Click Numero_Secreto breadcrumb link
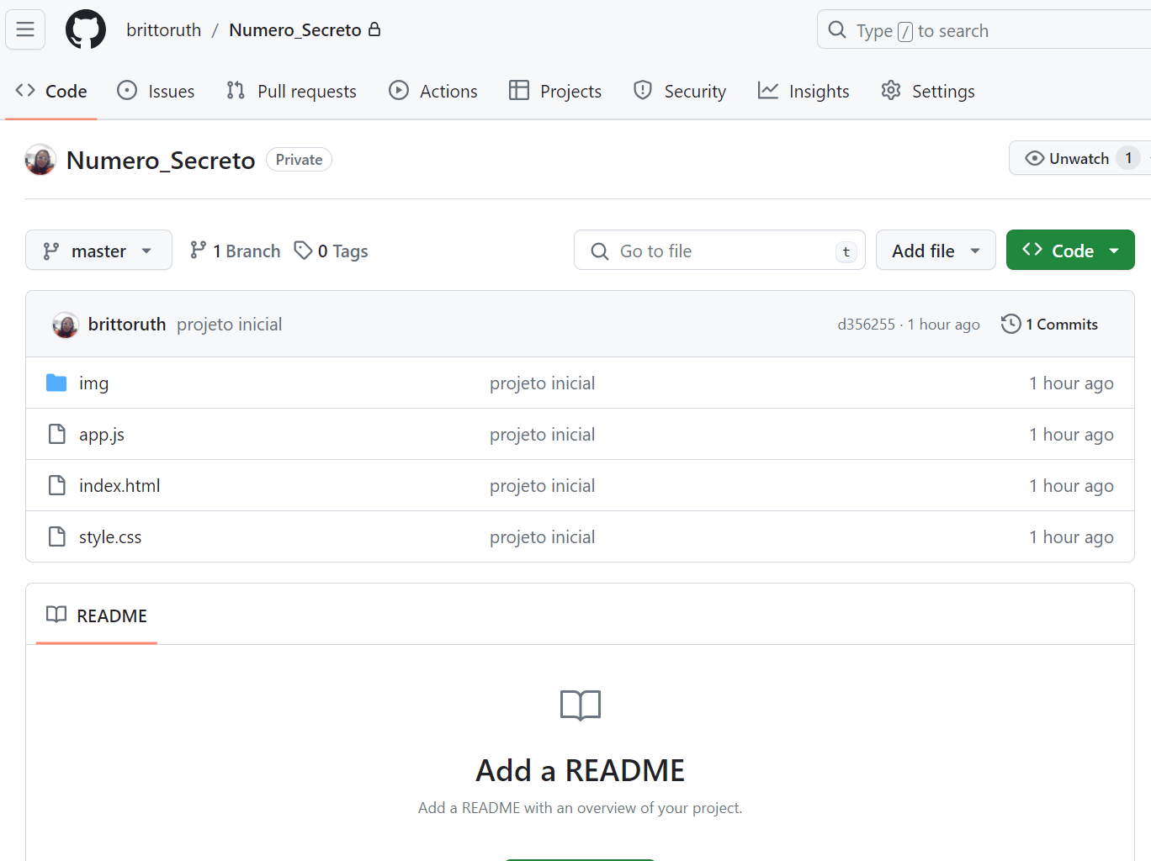 tap(295, 30)
